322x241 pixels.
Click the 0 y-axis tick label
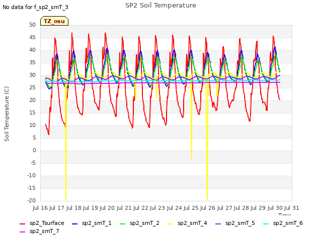34,151
